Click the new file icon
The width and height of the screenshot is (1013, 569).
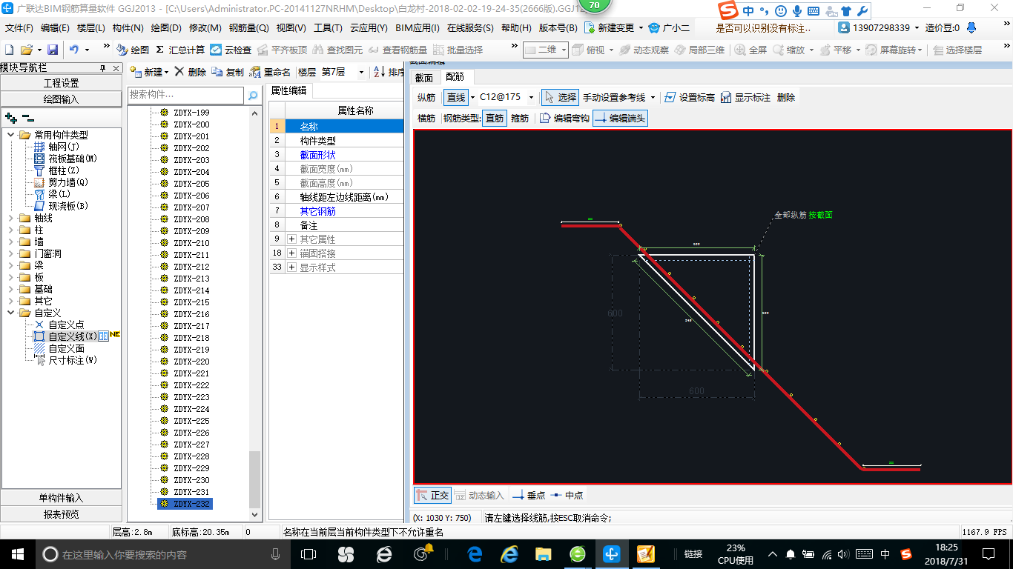[9, 50]
